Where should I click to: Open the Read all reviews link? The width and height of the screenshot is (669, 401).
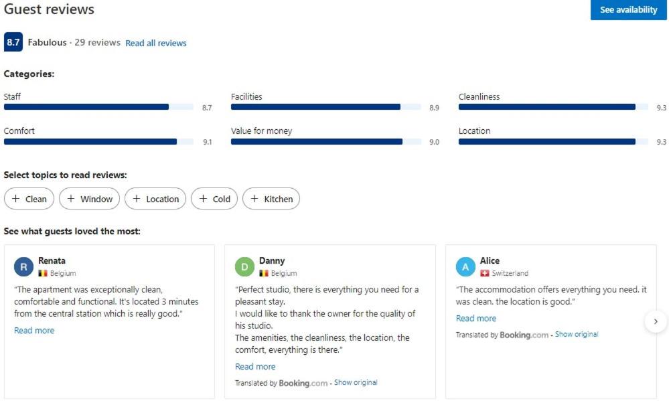point(156,43)
